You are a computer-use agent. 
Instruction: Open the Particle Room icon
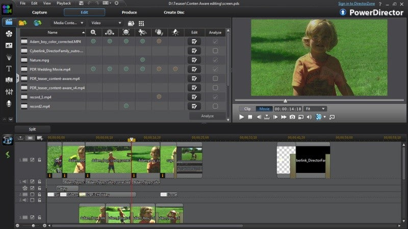coord(9,57)
